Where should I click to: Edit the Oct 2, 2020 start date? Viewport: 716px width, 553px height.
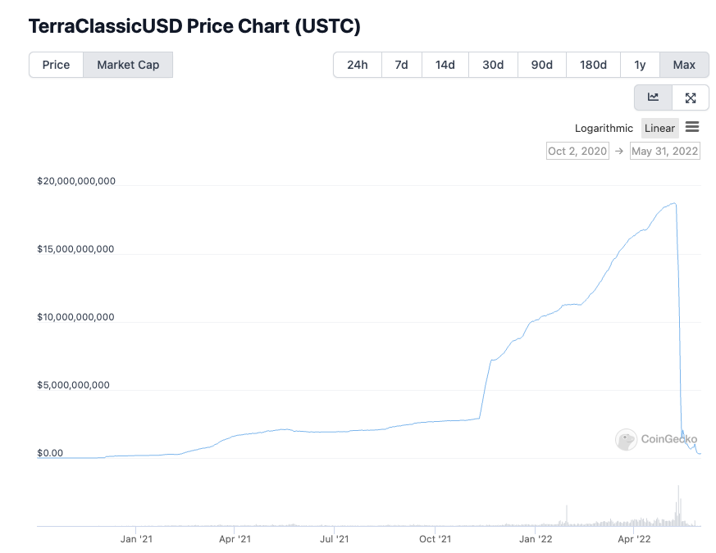tap(577, 151)
